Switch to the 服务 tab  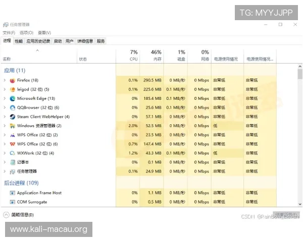pyautogui.click(x=100, y=41)
